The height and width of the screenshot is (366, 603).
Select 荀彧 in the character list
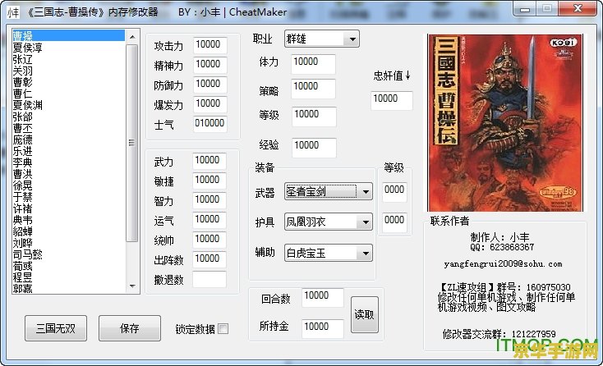point(68,266)
